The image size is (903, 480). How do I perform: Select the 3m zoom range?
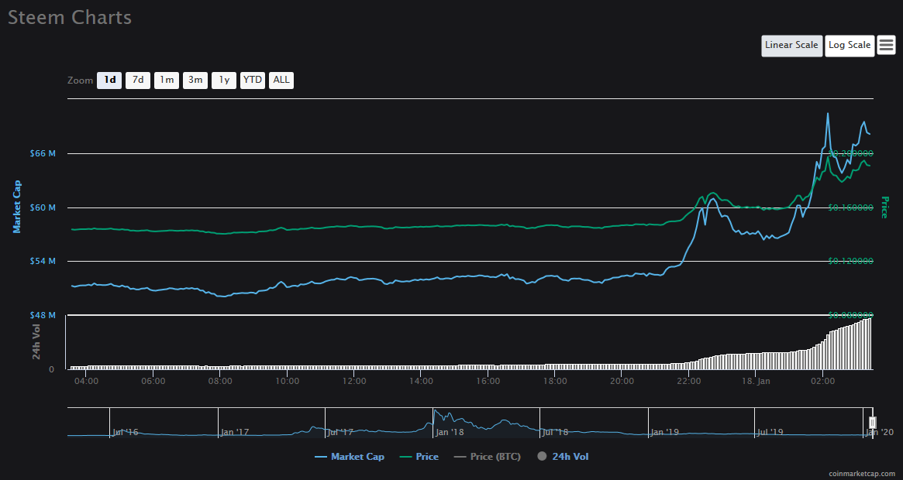pos(195,80)
